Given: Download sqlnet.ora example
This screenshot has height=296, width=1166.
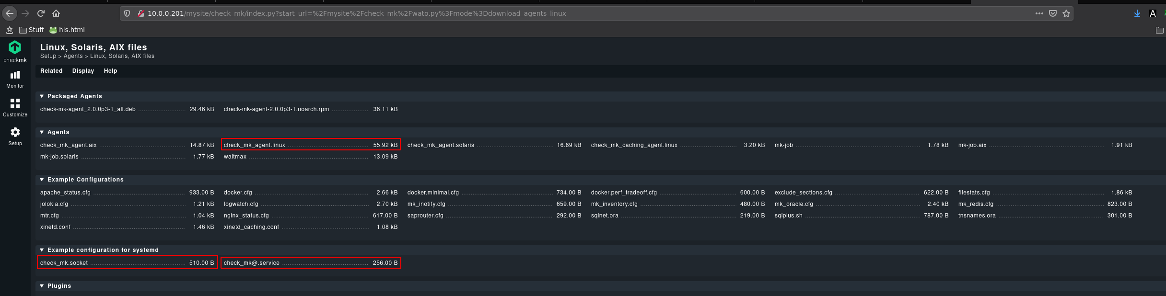Looking at the screenshot, I should click(605, 216).
